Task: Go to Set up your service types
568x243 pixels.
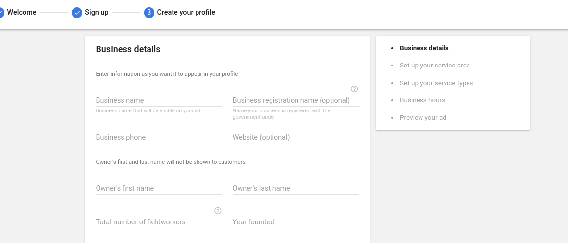Action: tap(436, 83)
